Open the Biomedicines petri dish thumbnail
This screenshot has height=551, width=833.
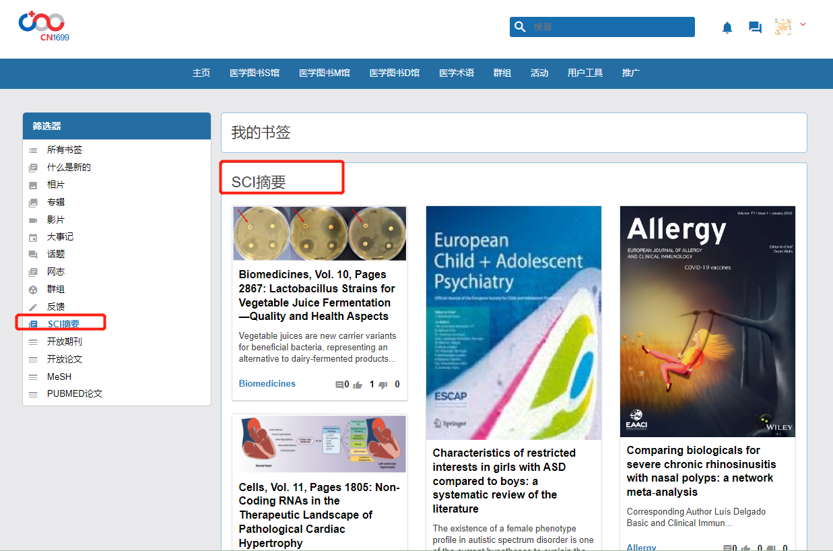tap(320, 233)
